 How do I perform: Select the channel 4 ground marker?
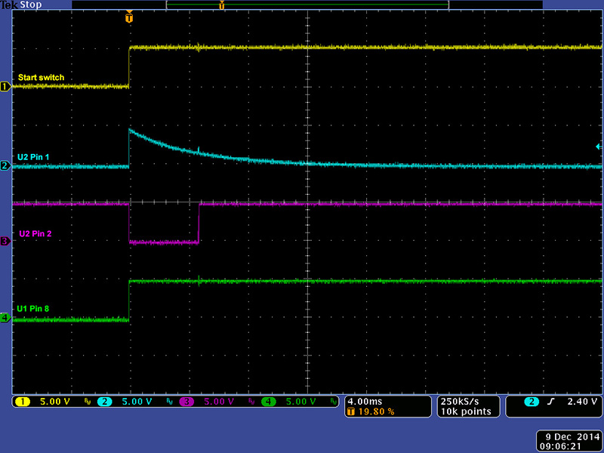pos(5,318)
